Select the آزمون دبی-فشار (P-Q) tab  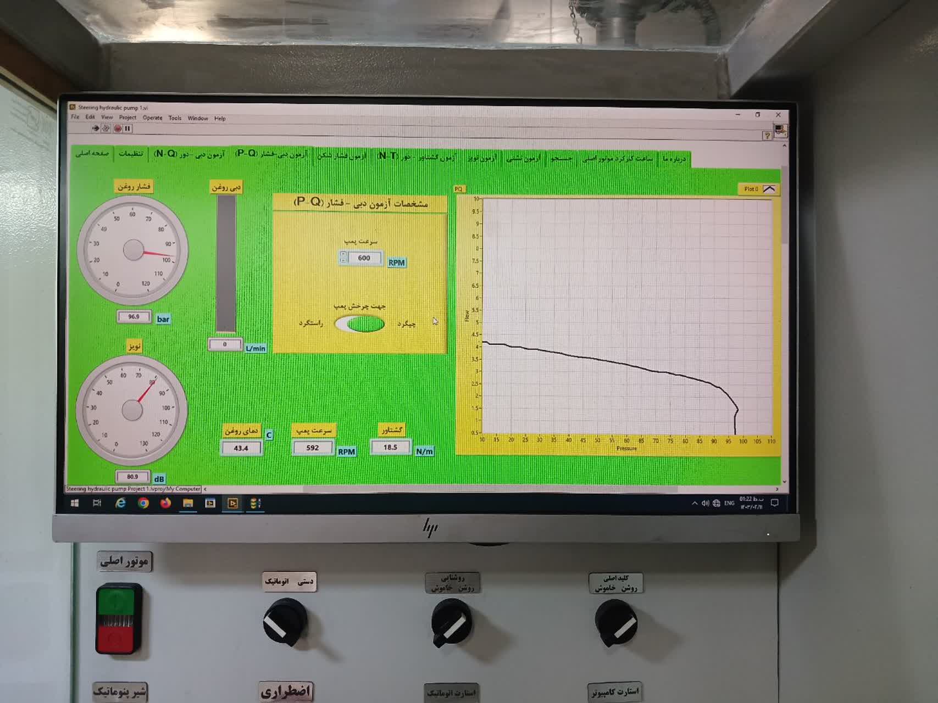[x=271, y=154]
